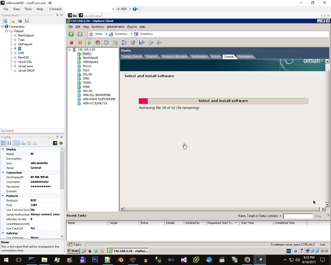
Task: Click the mRemoteNG icon in Config toolbar
Action: [55, 143]
